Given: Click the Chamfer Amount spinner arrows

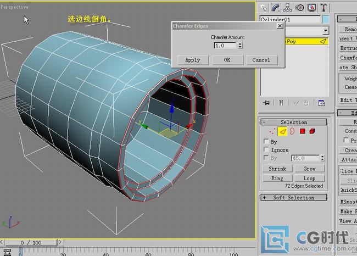Looking at the screenshot, I should pyautogui.click(x=240, y=46).
